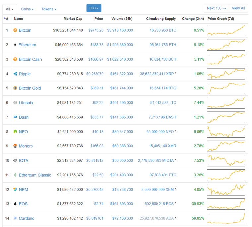Click Bitcoin volume $5,918,160,000
This screenshot has height=227, width=252.
[120, 30]
